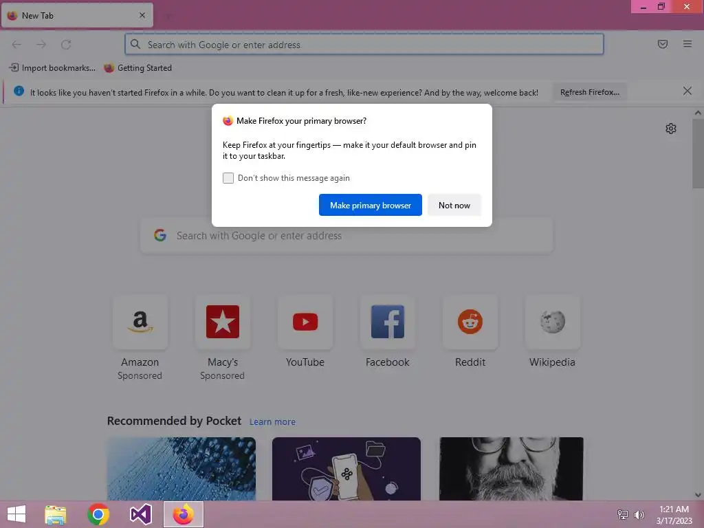This screenshot has height=528, width=704.
Task: Open the Firefox hamburger application menu
Action: click(x=687, y=44)
